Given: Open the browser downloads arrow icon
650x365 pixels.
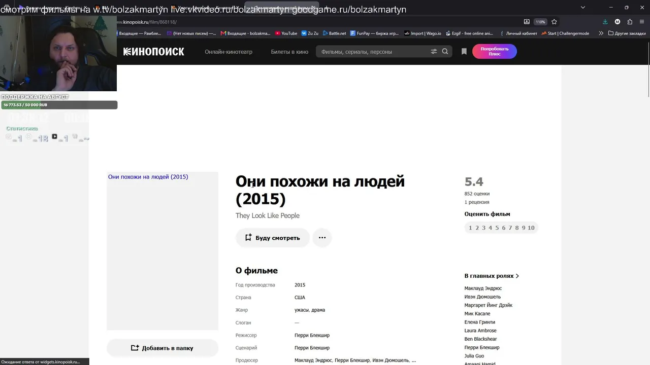Looking at the screenshot, I should coord(605,22).
